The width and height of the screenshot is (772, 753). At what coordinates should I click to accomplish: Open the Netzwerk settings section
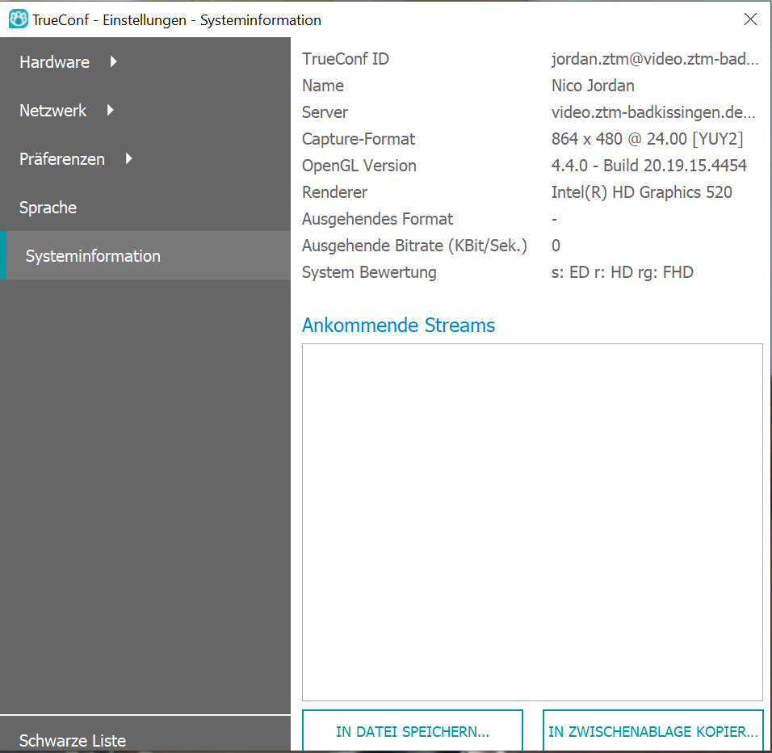click(52, 111)
